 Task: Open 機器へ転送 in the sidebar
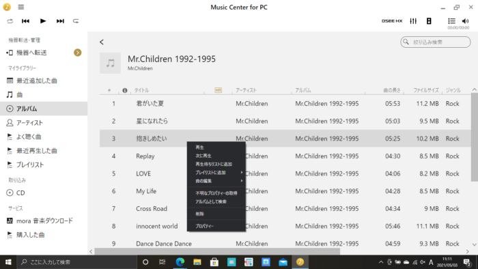click(31, 53)
